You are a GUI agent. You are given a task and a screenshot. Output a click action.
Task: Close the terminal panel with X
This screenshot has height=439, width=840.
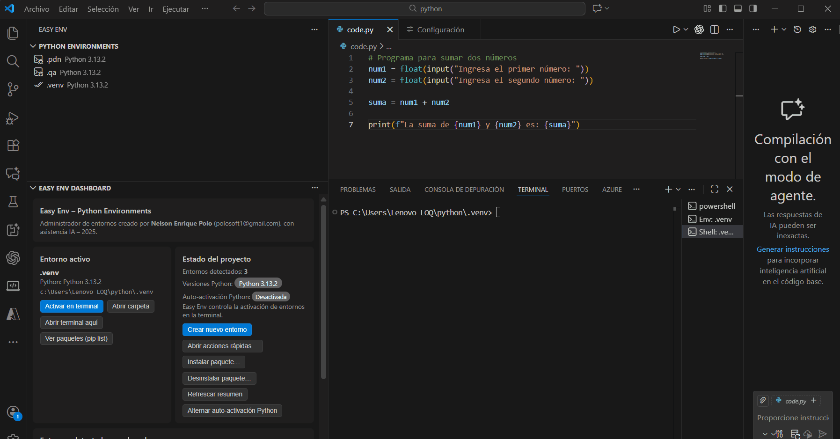click(x=730, y=189)
